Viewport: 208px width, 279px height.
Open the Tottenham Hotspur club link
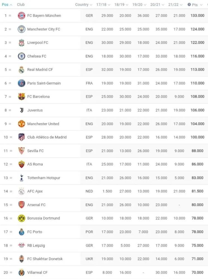(x=44, y=178)
